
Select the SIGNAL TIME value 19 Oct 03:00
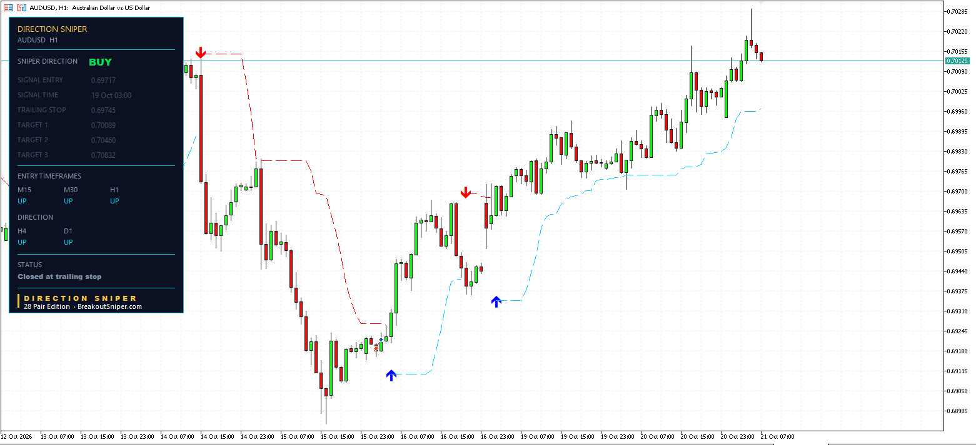tap(111, 95)
